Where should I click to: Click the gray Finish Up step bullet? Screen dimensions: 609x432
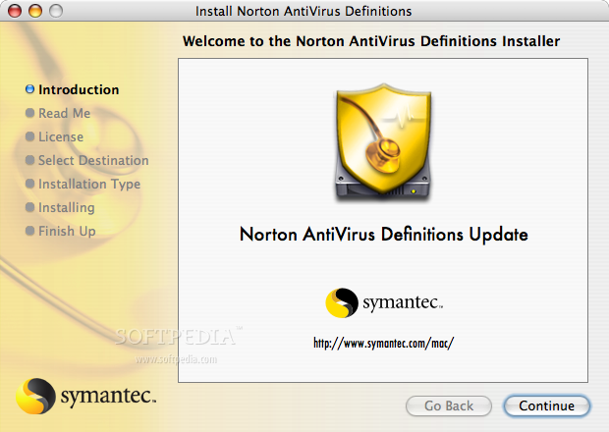29,231
